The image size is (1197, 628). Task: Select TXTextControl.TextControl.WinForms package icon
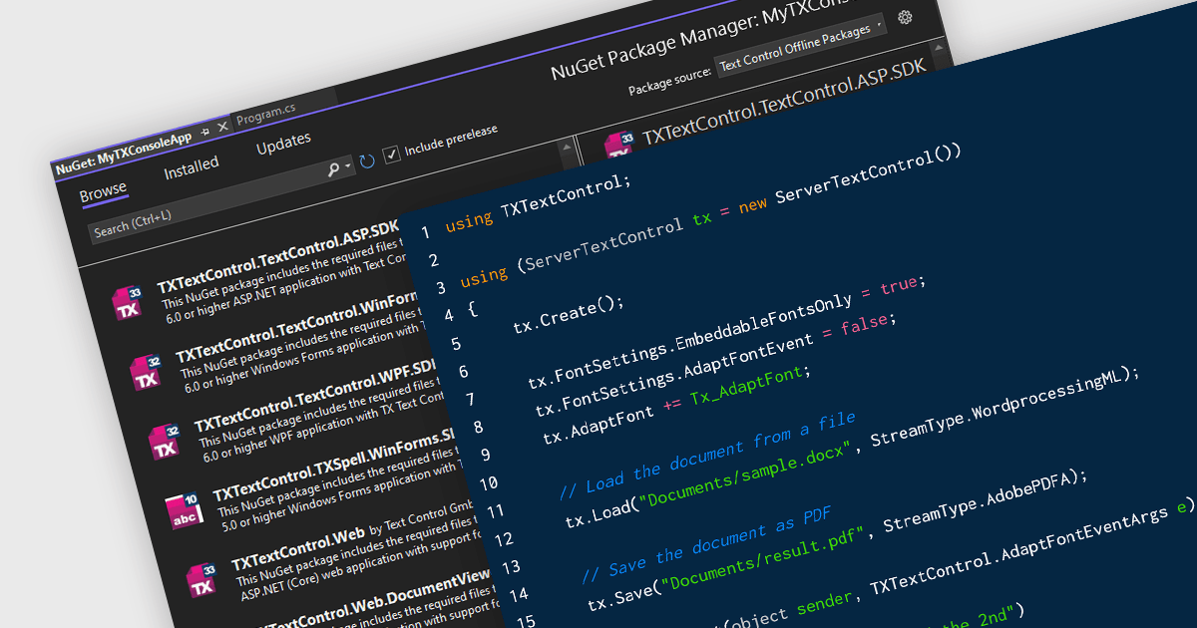[146, 370]
